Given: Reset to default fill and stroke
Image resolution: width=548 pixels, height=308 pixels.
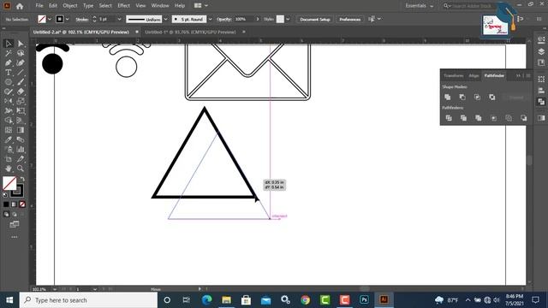Looking at the screenshot, I should point(5,195).
